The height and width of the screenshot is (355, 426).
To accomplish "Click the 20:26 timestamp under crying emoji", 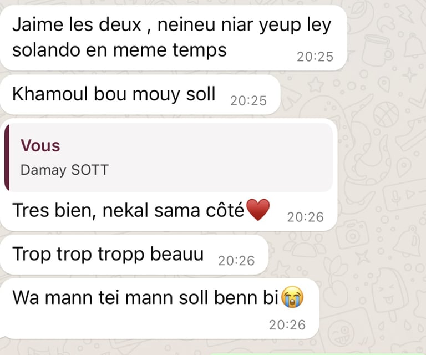I will click(287, 325).
